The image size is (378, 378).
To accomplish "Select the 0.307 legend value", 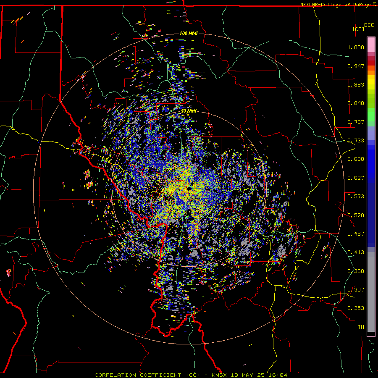I will (x=356, y=290).
